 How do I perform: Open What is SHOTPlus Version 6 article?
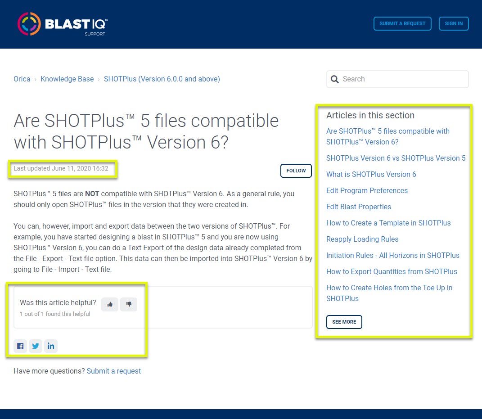371,174
